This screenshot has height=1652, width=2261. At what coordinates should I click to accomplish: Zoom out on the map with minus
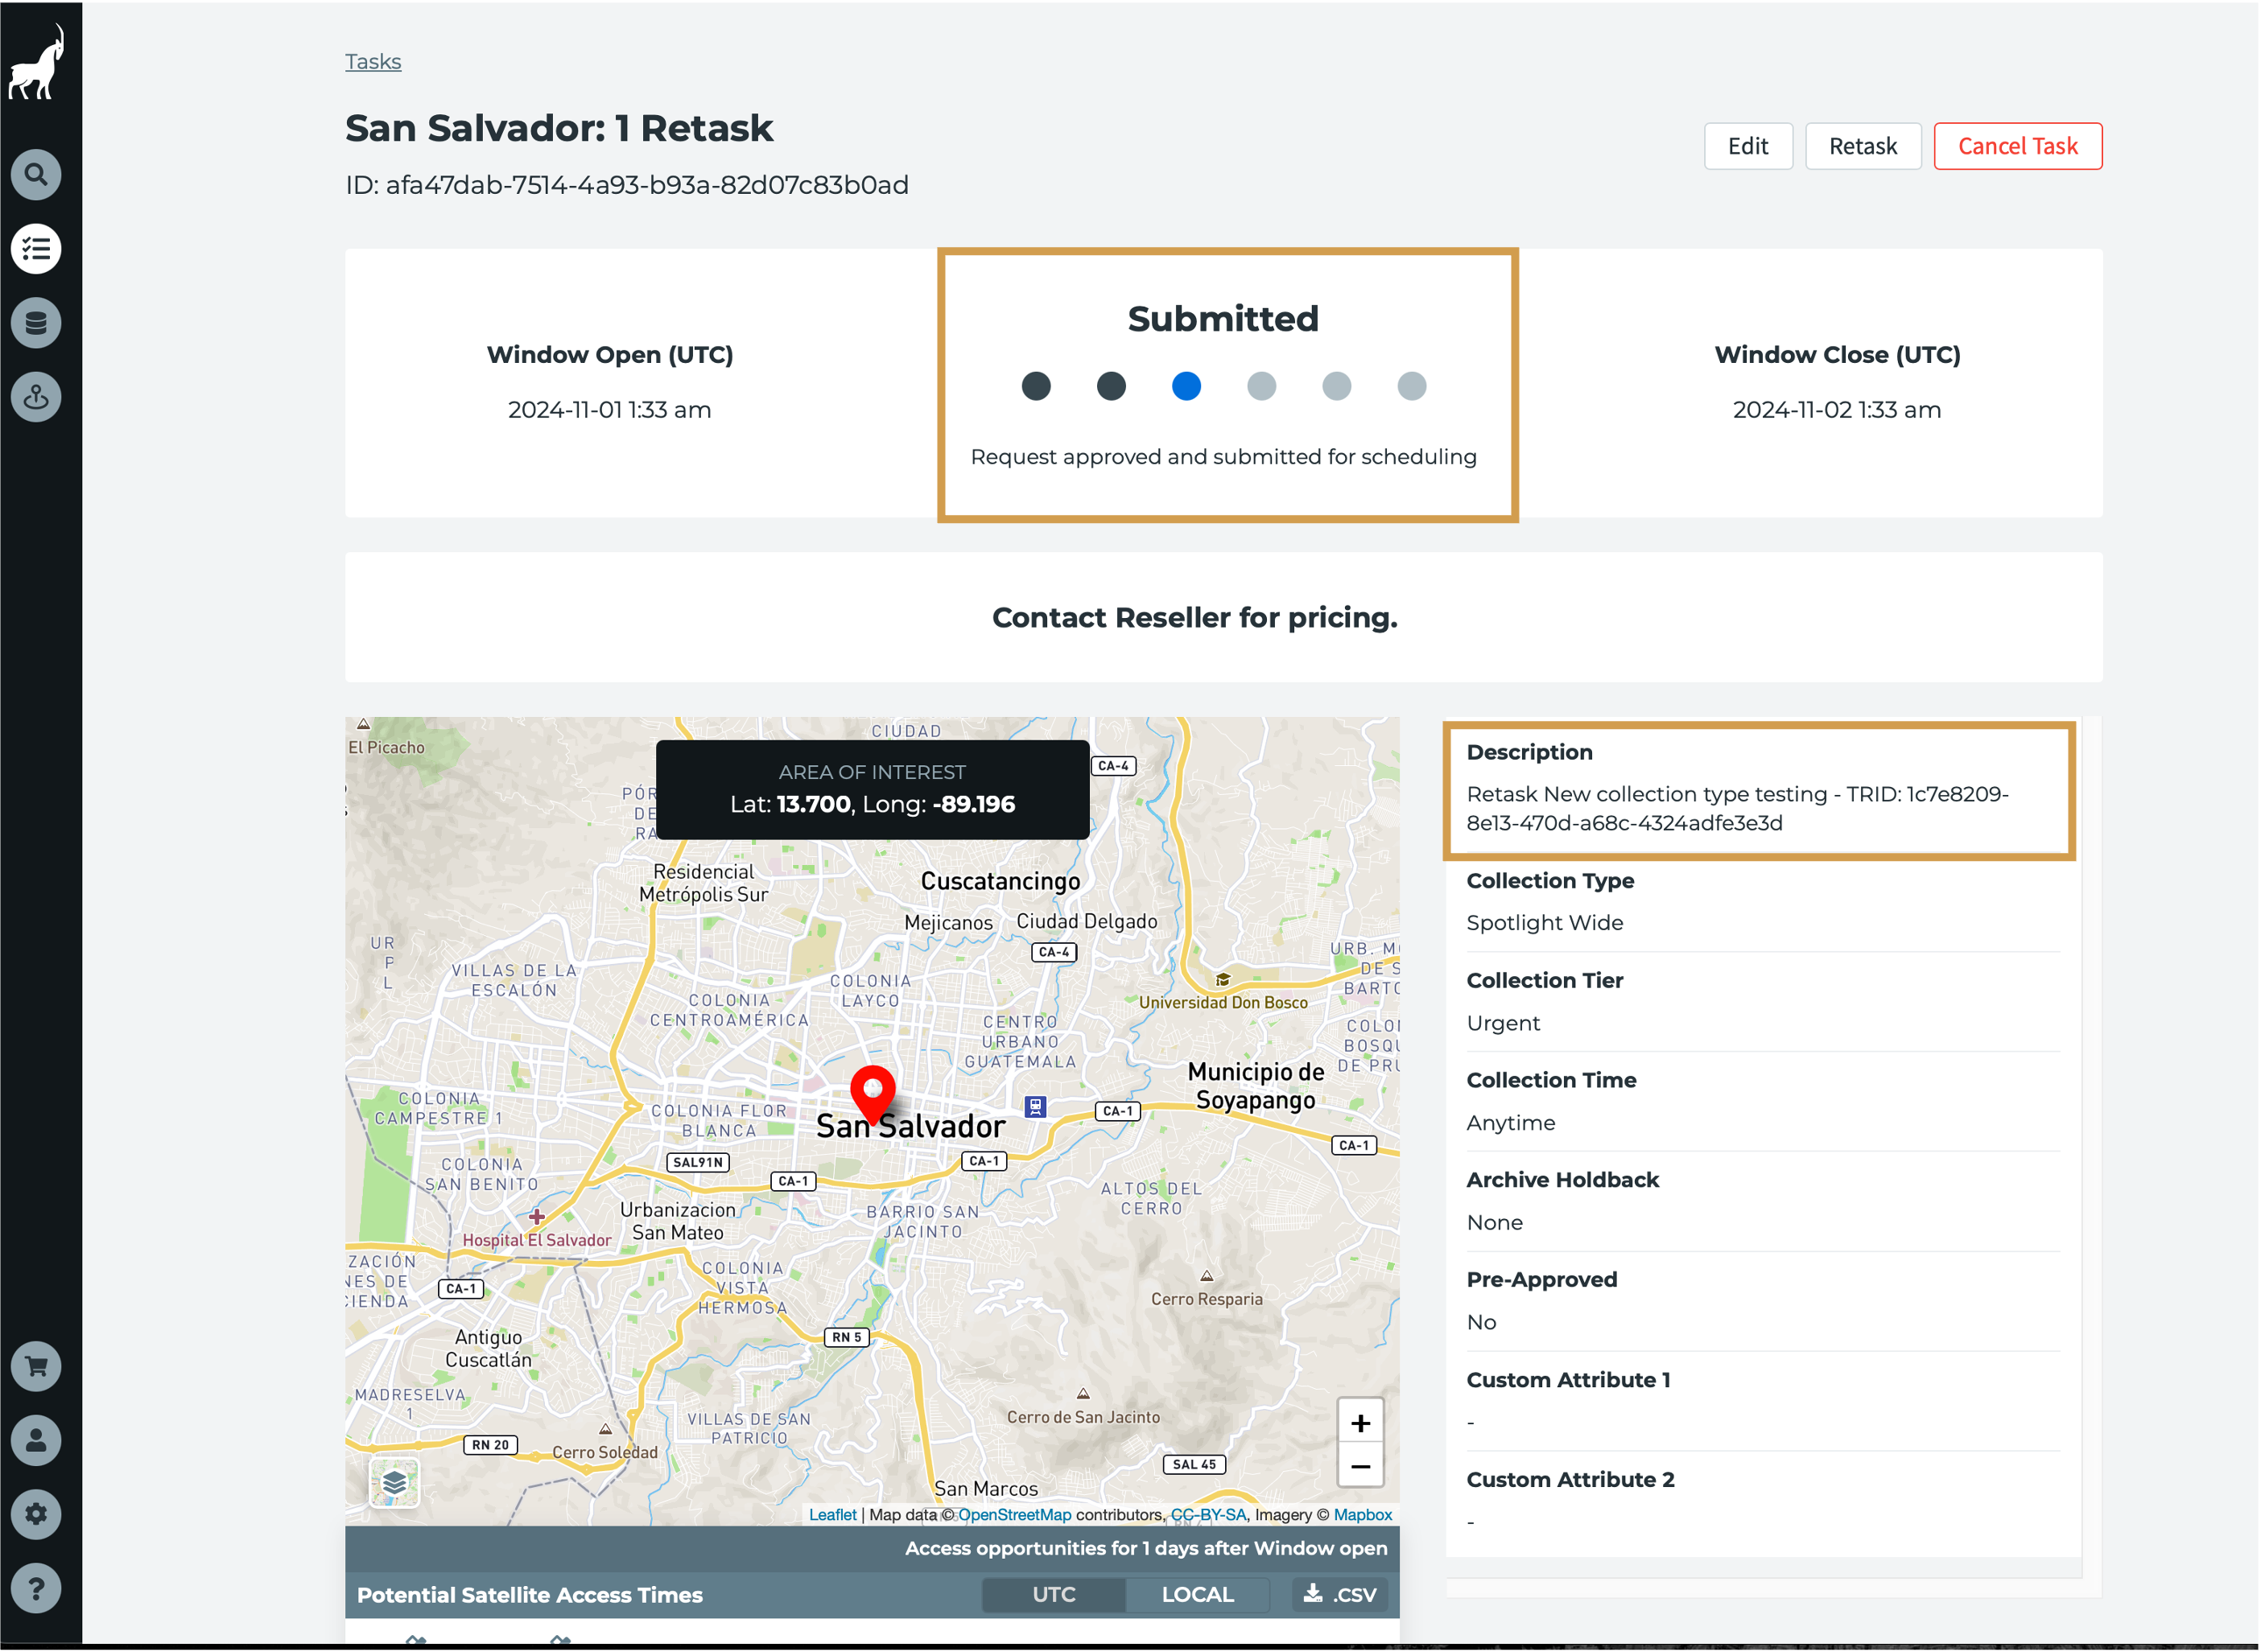click(1361, 1467)
